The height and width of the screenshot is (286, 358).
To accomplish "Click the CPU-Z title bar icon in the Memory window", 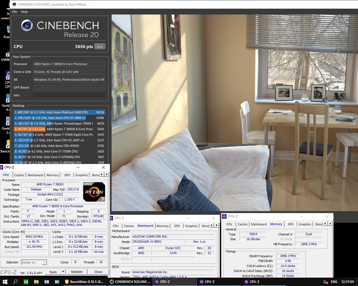I will (x=224, y=216).
